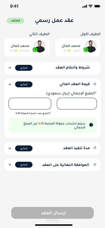Expand مدة تنفيذ العقد section chevron
The width and height of the screenshot is (105, 228).
(10, 148)
